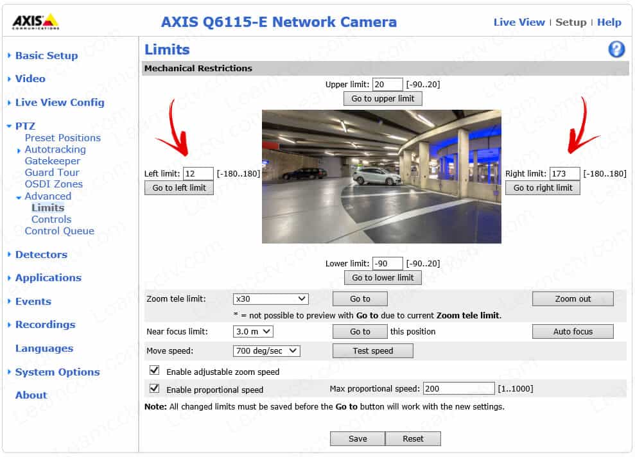Image resolution: width=635 pixels, height=457 pixels.
Task: Click the blue help question mark icon
Action: (x=616, y=49)
